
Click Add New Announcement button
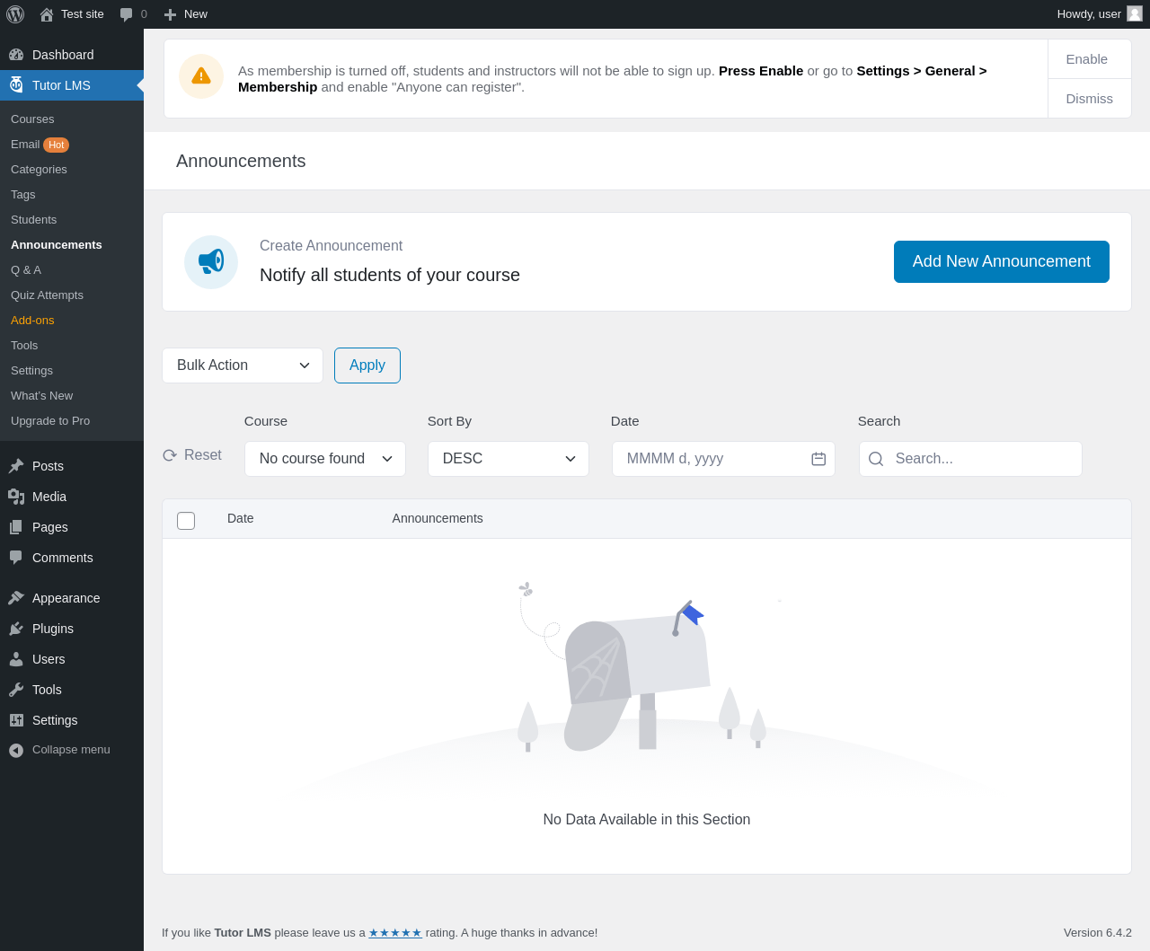point(1002,261)
